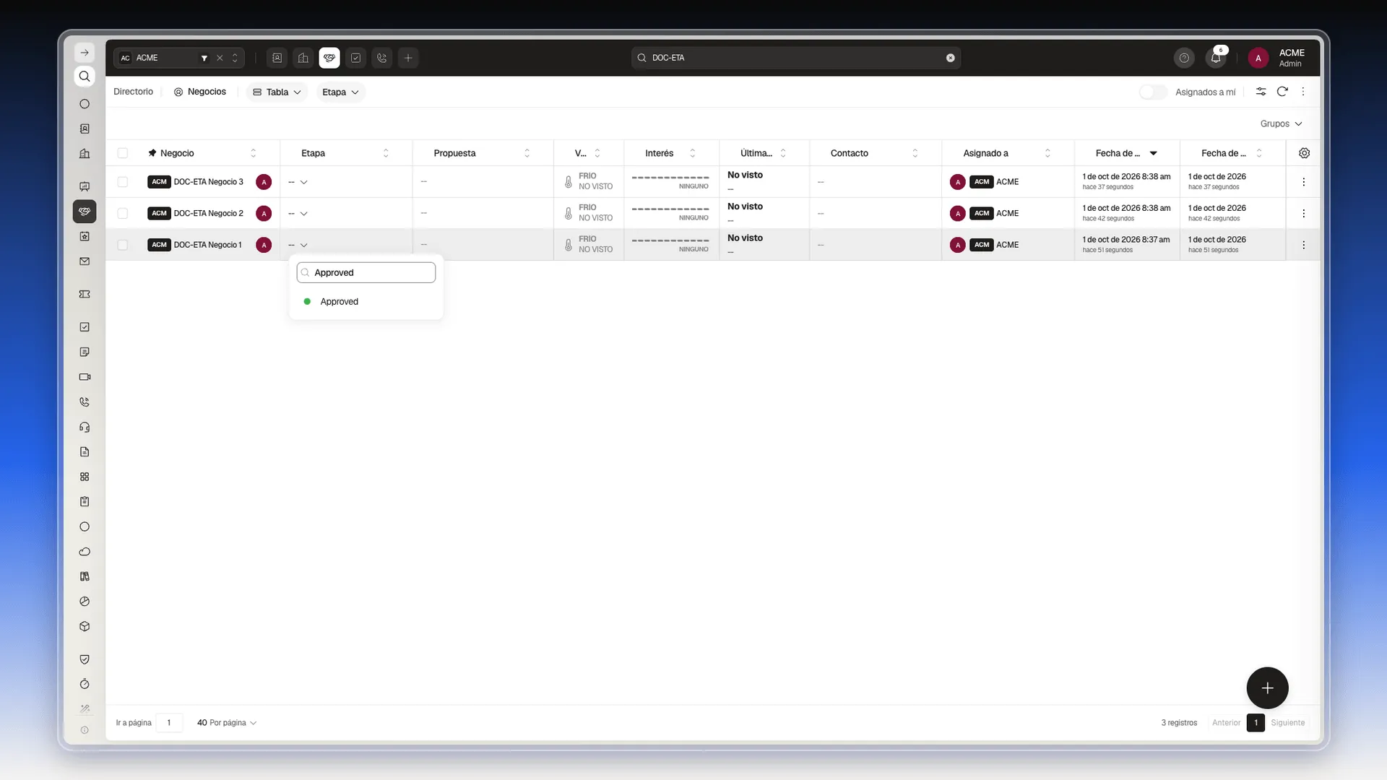The height and width of the screenshot is (780, 1387).
Task: Open the video camera icon in sidebar
Action: tap(85, 377)
